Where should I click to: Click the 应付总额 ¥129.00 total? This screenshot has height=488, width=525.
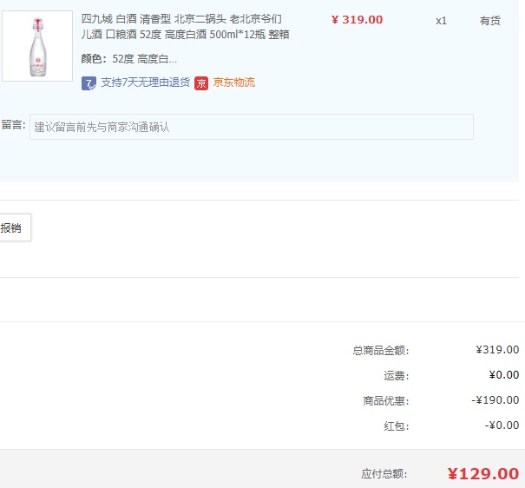pos(483,473)
